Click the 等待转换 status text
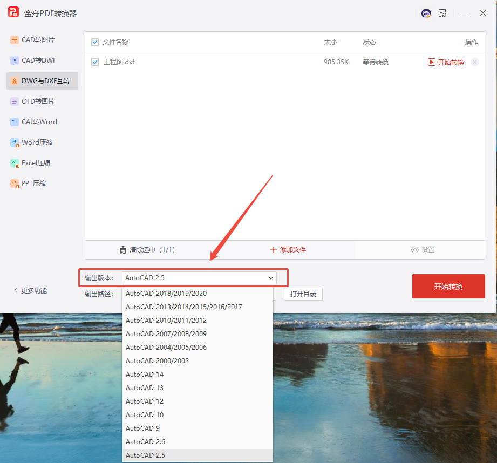Screen dimensions: 497x463 [375, 62]
